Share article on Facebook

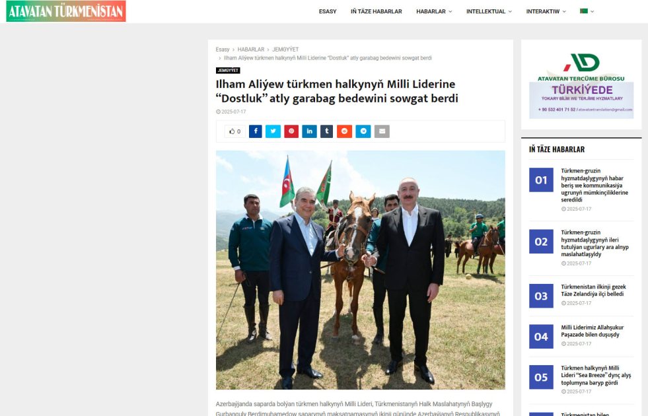(256, 131)
